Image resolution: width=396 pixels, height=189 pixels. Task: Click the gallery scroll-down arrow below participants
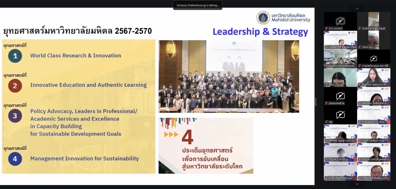(x=357, y=184)
